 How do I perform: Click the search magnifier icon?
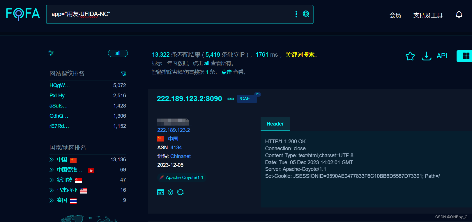306,14
